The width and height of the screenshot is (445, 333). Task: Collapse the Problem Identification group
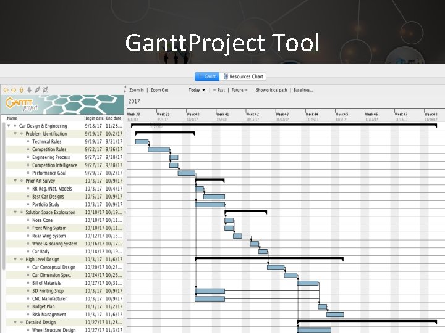coord(15,133)
